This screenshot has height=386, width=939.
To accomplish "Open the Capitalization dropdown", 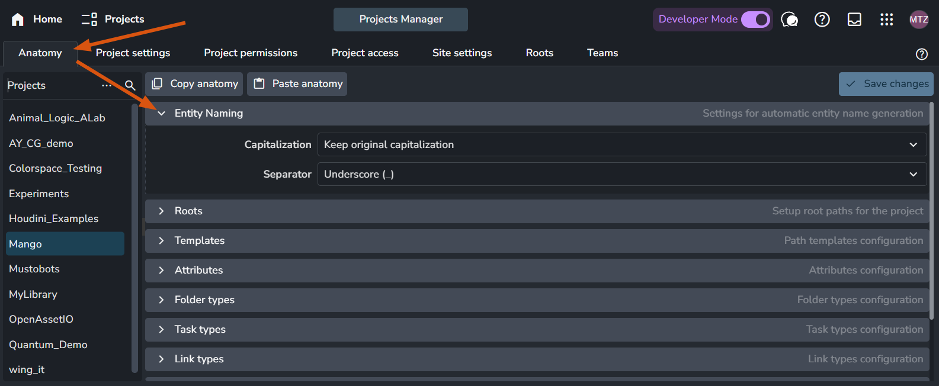I will (621, 144).
